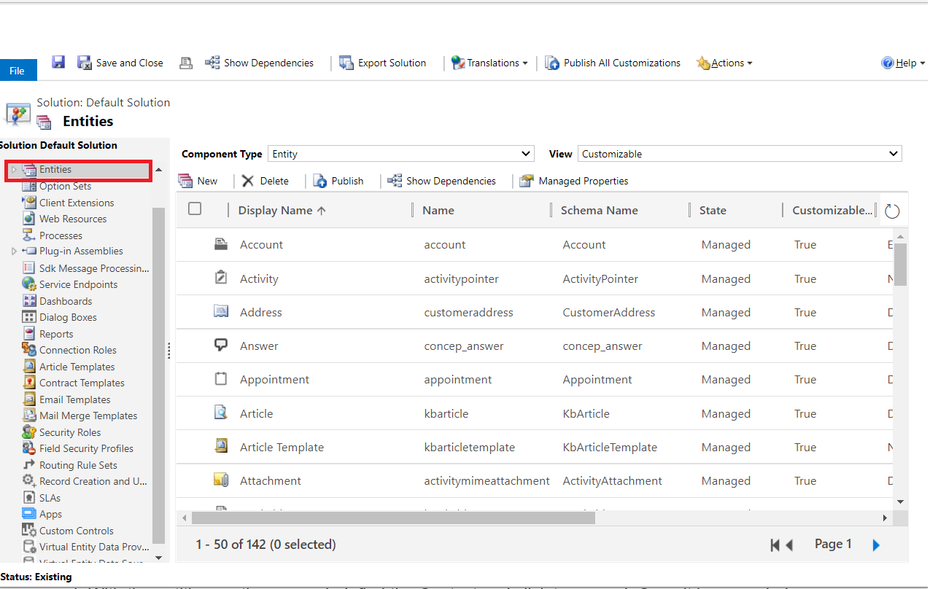This screenshot has height=589, width=938.
Task: Click sidebar scroll down arrow
Action: tap(159, 558)
